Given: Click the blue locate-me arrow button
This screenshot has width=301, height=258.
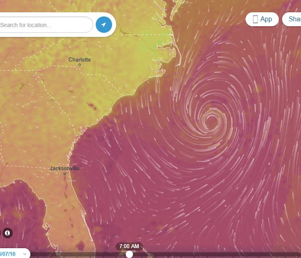Looking at the screenshot, I should click(104, 25).
